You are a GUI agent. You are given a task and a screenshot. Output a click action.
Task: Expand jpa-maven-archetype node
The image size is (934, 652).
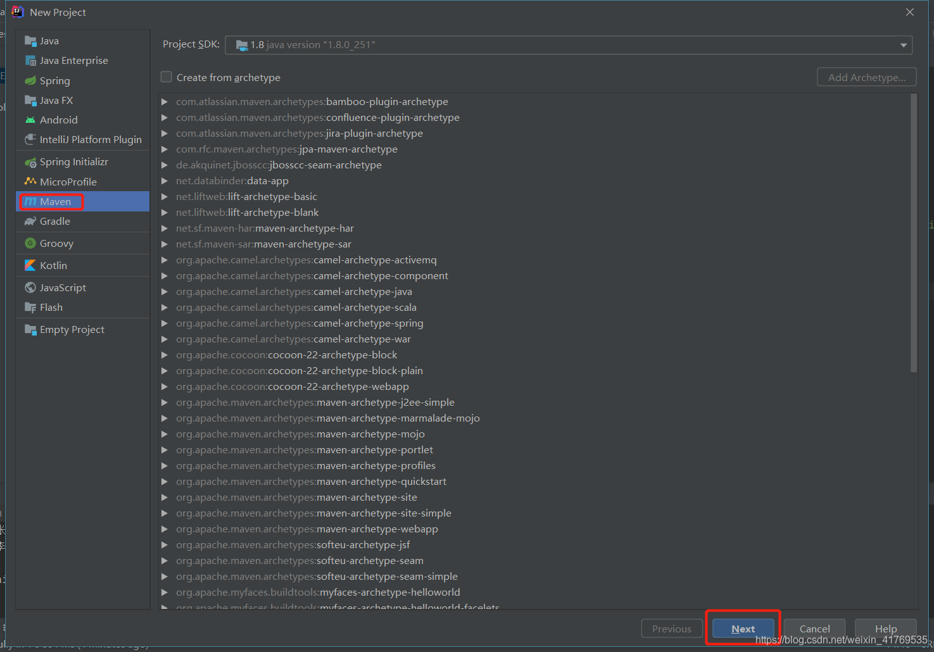tap(165, 149)
